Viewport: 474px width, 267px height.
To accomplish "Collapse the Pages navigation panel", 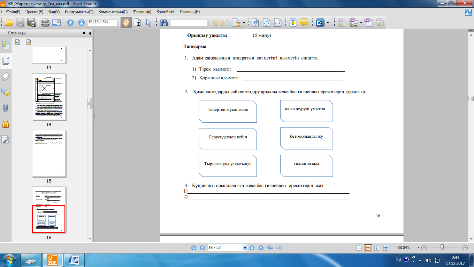I will point(90,33).
